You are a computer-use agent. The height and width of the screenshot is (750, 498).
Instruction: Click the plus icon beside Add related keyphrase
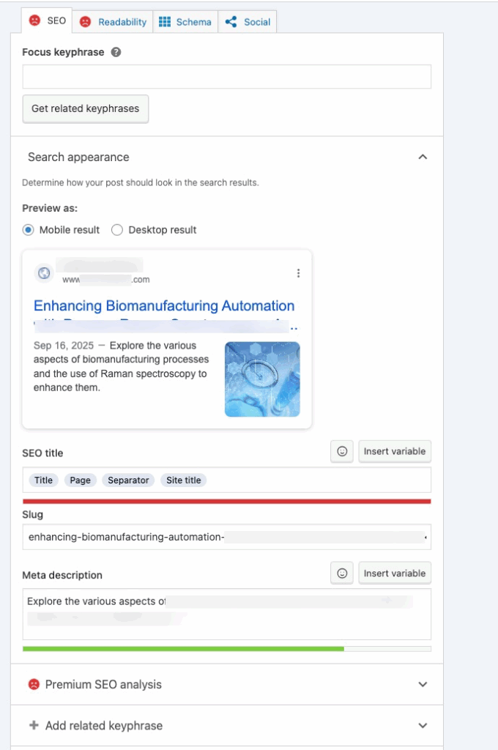(34, 726)
